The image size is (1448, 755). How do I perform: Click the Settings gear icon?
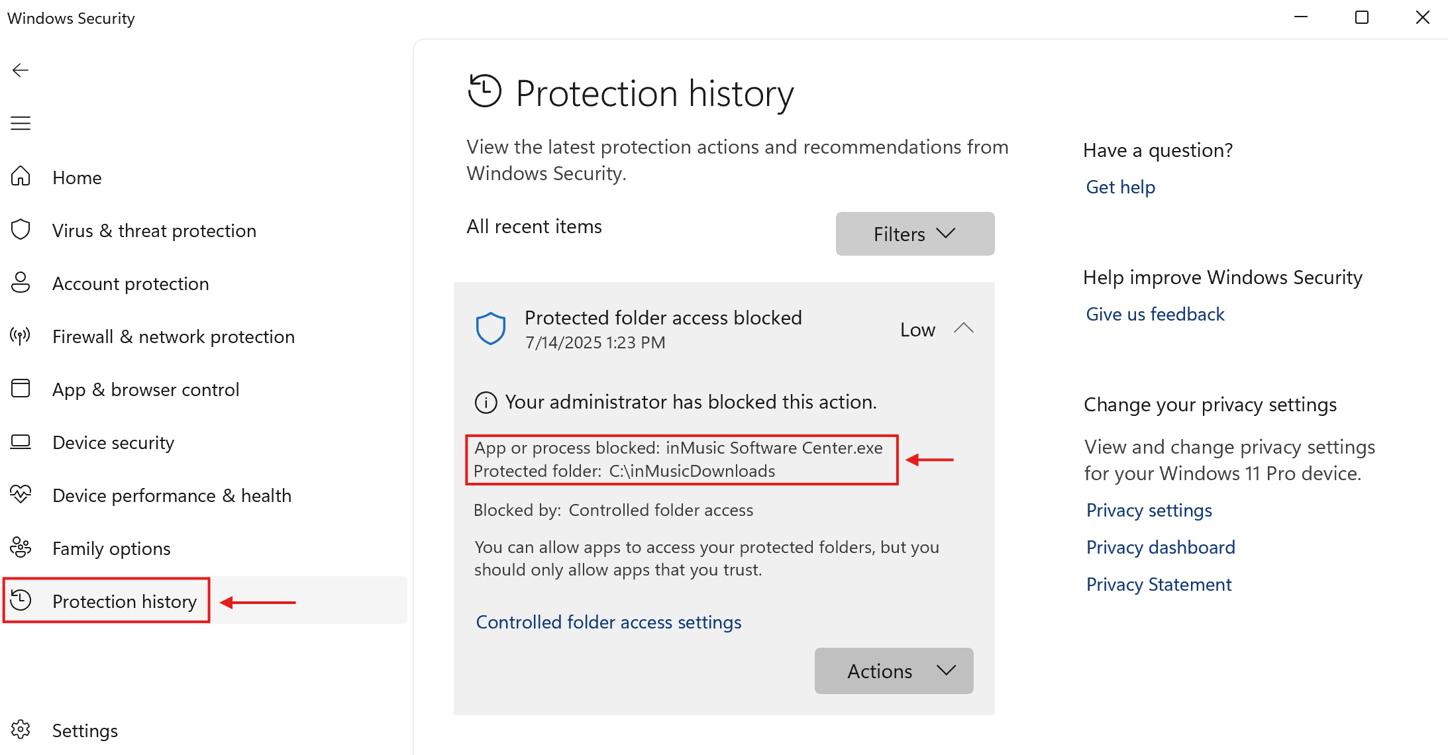pos(21,730)
